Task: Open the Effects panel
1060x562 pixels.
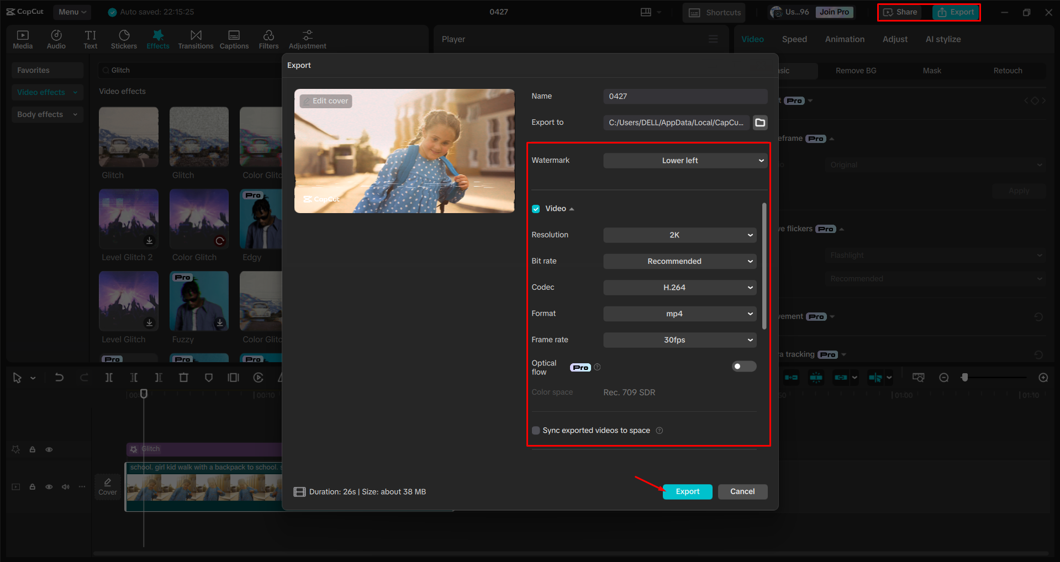Action: (x=158, y=39)
